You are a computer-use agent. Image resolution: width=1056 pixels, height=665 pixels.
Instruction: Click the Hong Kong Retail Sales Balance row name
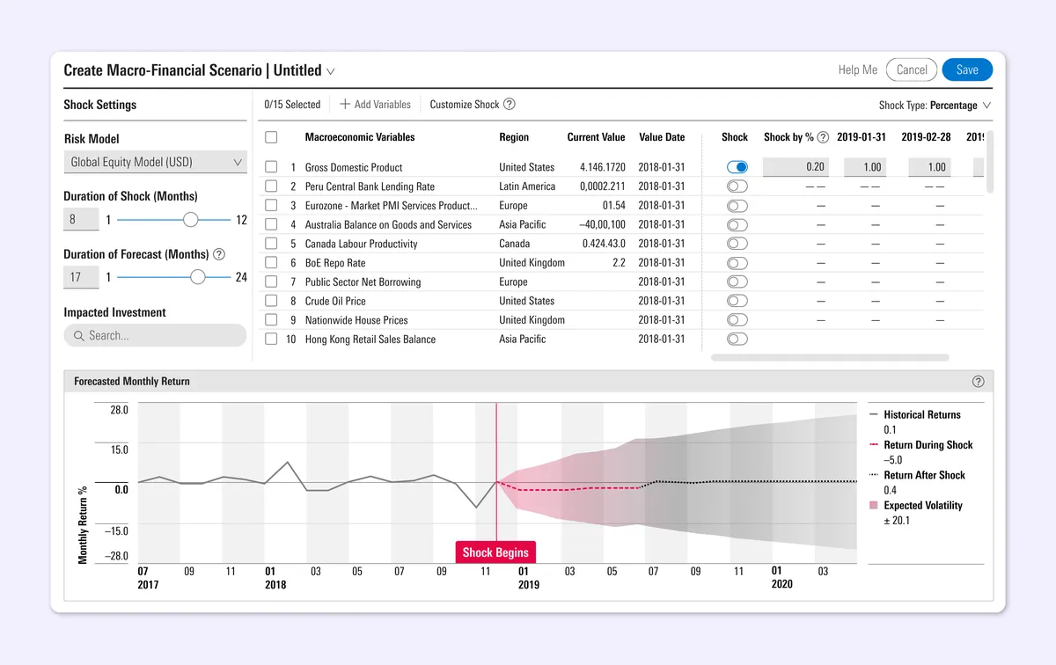[x=370, y=339]
